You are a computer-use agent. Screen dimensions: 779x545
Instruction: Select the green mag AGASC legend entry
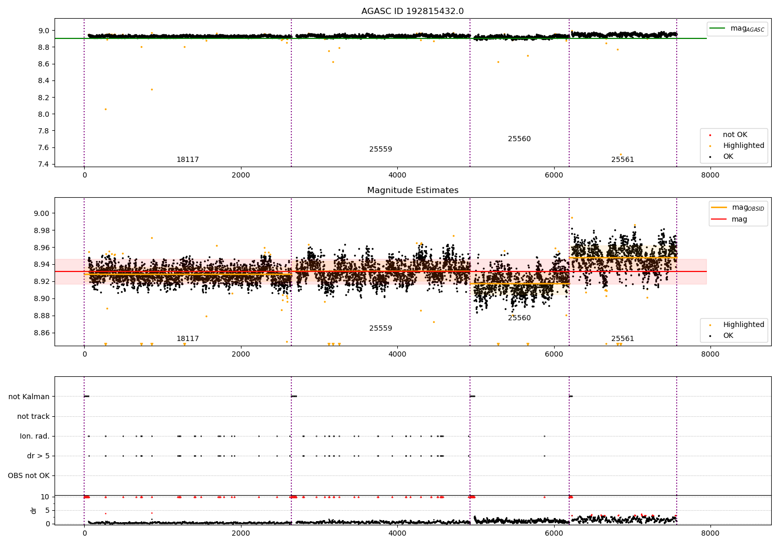coord(737,29)
